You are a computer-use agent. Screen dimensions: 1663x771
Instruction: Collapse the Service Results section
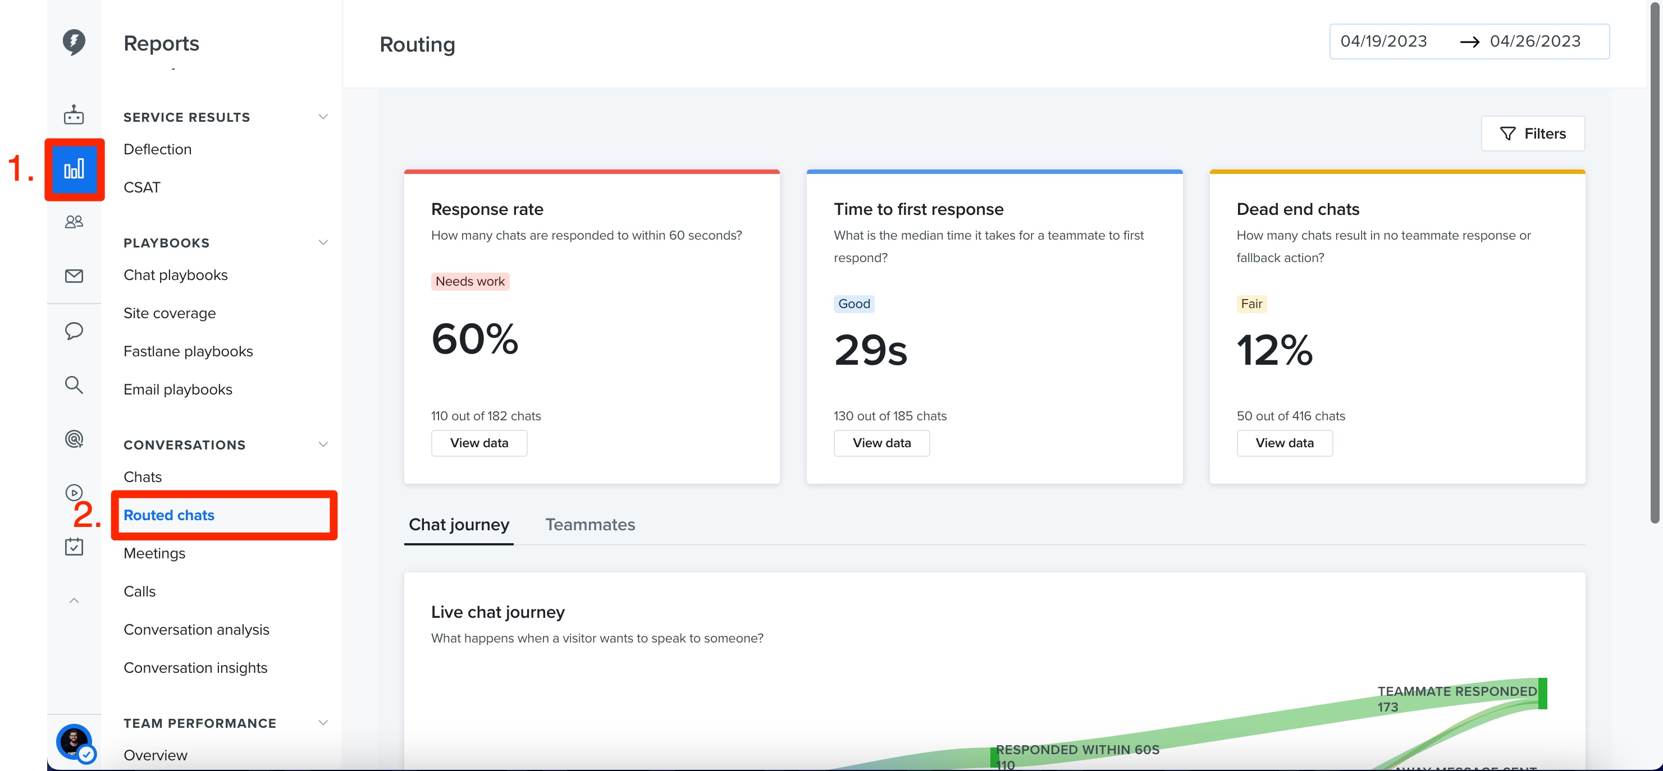323,117
